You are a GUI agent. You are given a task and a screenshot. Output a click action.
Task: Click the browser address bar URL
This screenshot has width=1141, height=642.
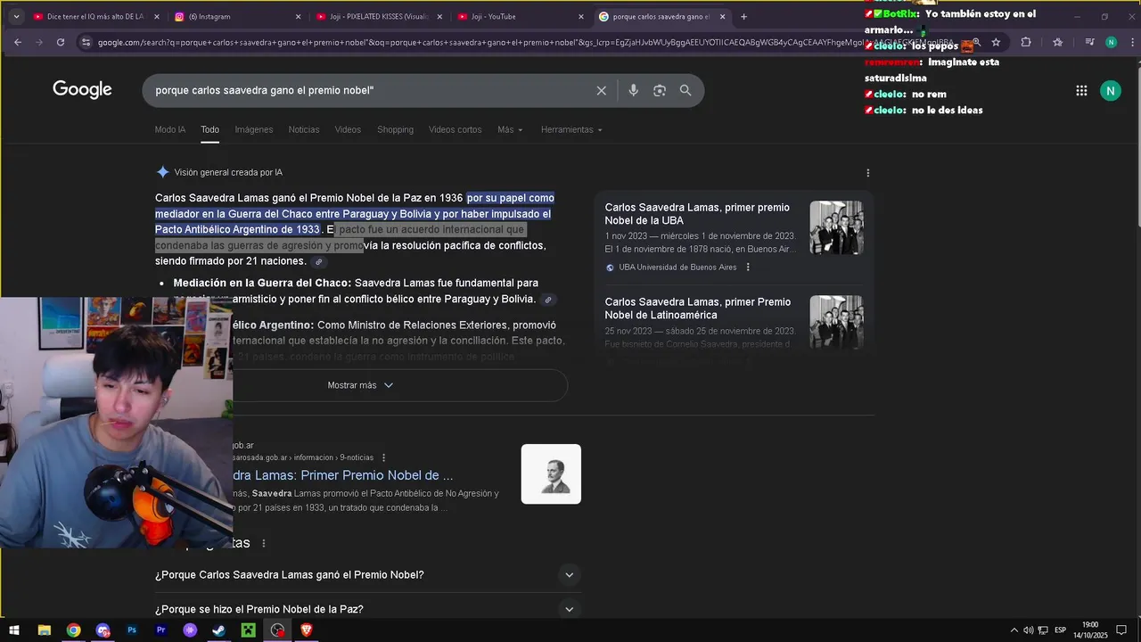coord(526,42)
